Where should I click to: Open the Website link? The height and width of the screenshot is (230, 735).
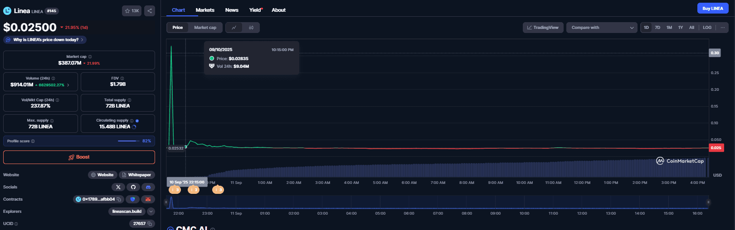click(x=102, y=175)
